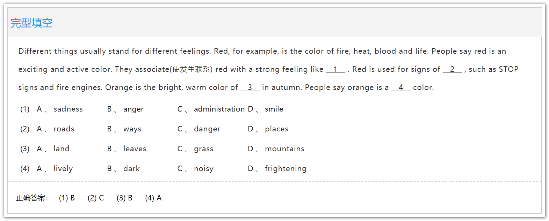Pick option A "land" for question 3
The image size is (549, 221).
[61, 149]
